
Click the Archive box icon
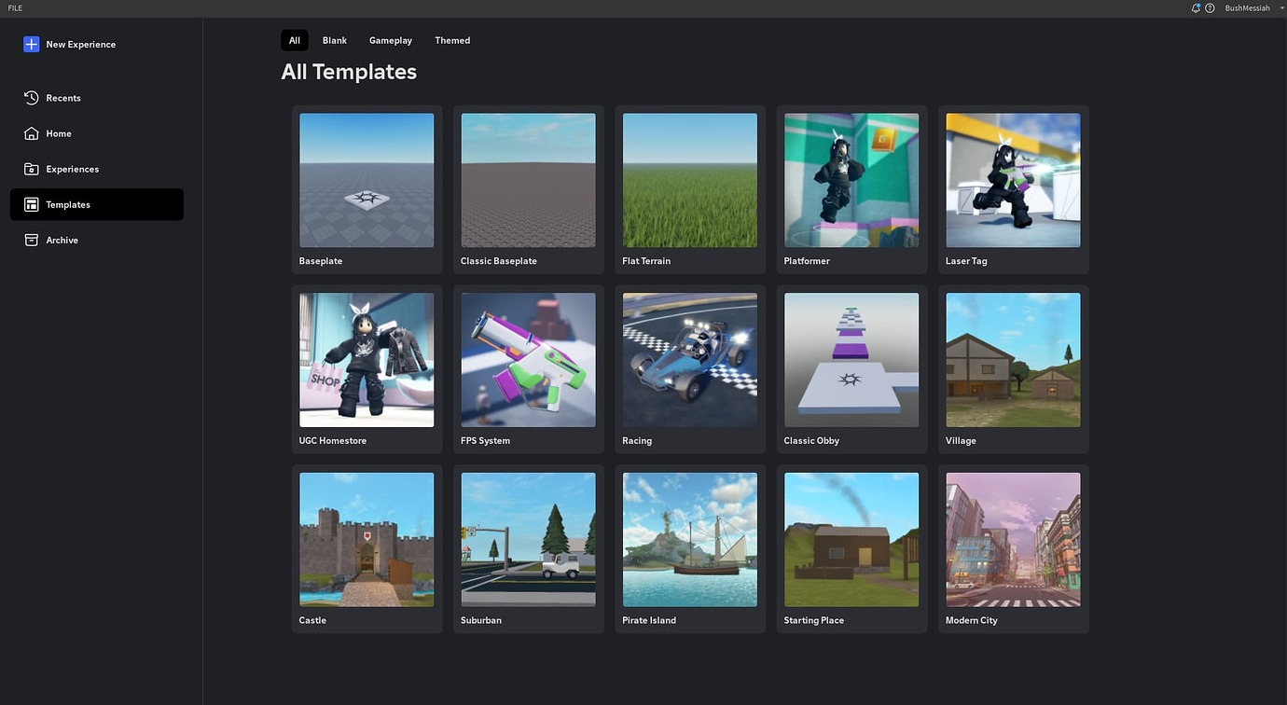[32, 240]
